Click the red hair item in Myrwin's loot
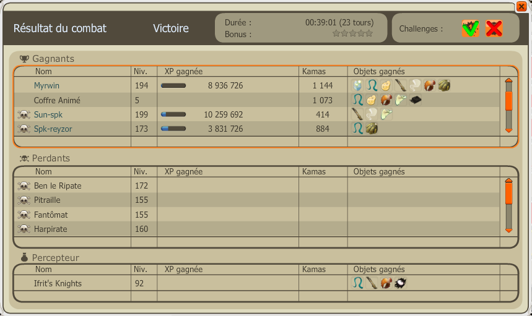This screenshot has width=532, height=316. pyautogui.click(x=430, y=85)
